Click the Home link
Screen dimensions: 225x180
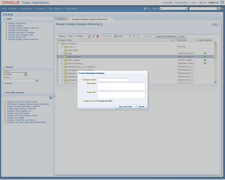click(4, 8)
